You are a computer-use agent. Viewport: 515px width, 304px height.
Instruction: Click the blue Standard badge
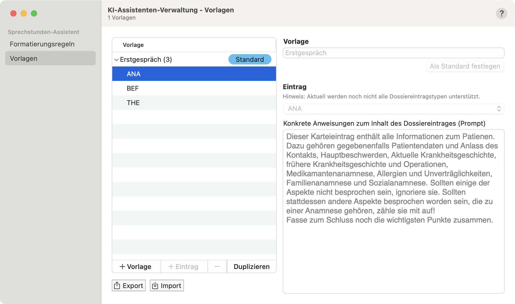pyautogui.click(x=250, y=60)
